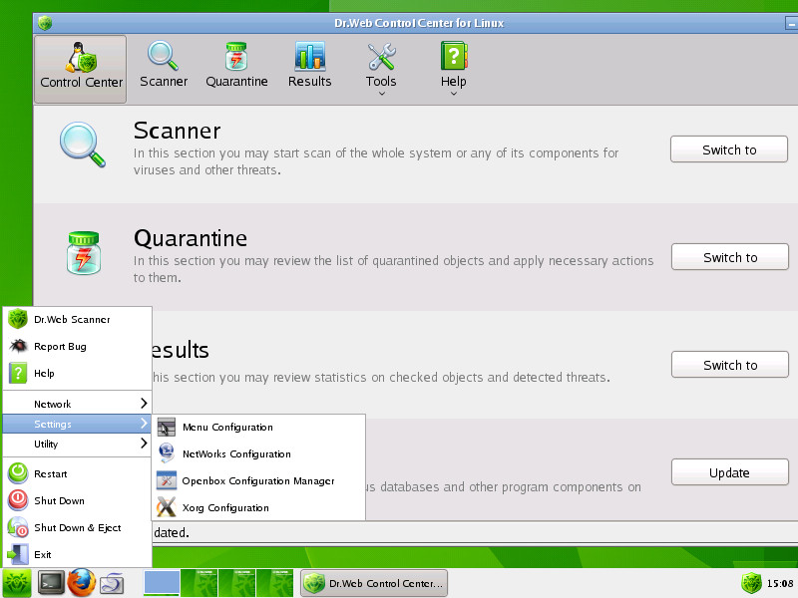Choose NetWorks Configuration entry
Image resolution: width=798 pixels, height=598 pixels.
(x=258, y=453)
